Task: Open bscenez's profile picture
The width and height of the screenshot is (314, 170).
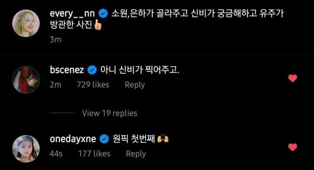Action: click(26, 80)
